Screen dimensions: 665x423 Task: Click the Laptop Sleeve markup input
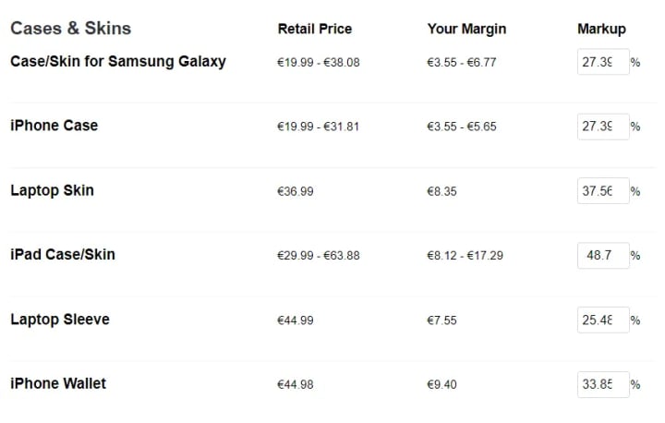pyautogui.click(x=603, y=320)
